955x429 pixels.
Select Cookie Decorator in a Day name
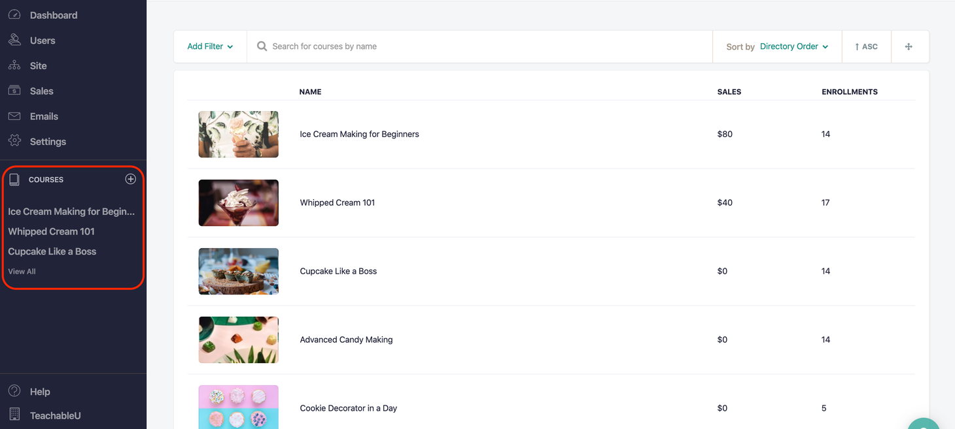point(349,408)
